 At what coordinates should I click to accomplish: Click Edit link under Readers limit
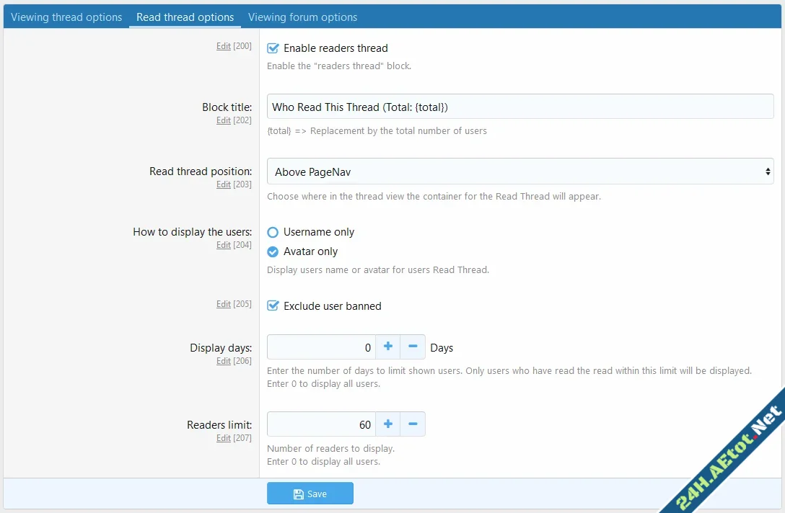click(x=224, y=438)
